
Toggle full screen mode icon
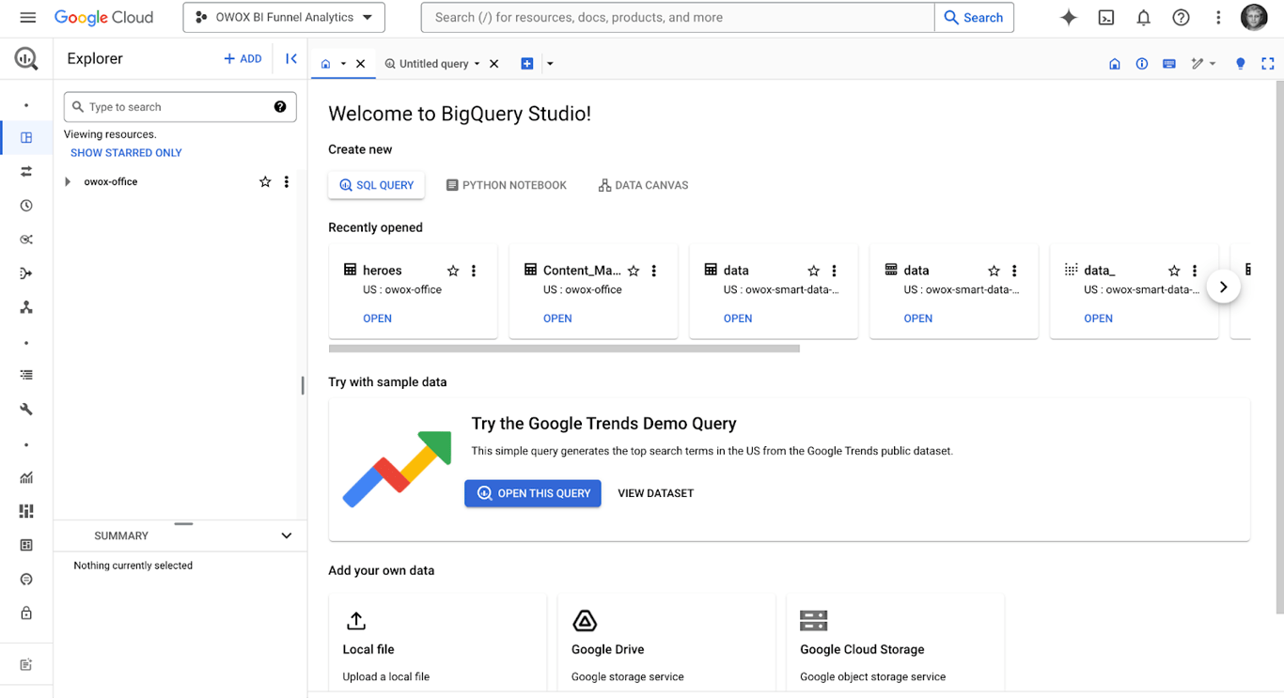(1268, 64)
